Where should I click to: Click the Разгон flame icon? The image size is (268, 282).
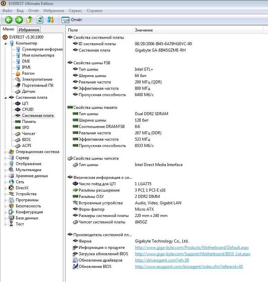click(18, 73)
